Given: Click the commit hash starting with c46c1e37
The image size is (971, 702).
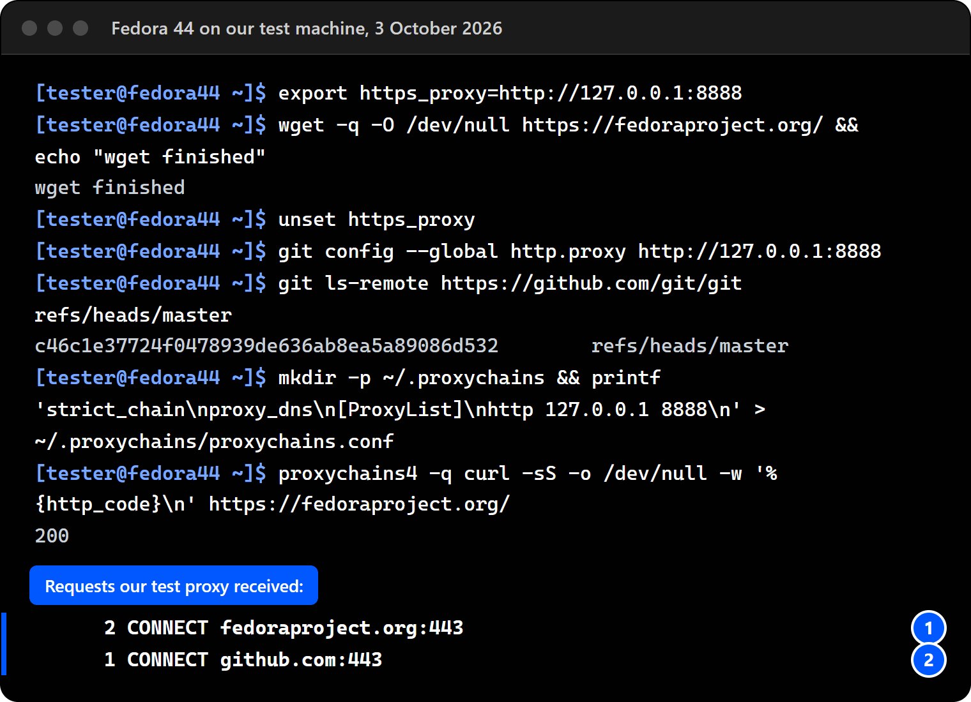Looking at the screenshot, I should [266, 346].
